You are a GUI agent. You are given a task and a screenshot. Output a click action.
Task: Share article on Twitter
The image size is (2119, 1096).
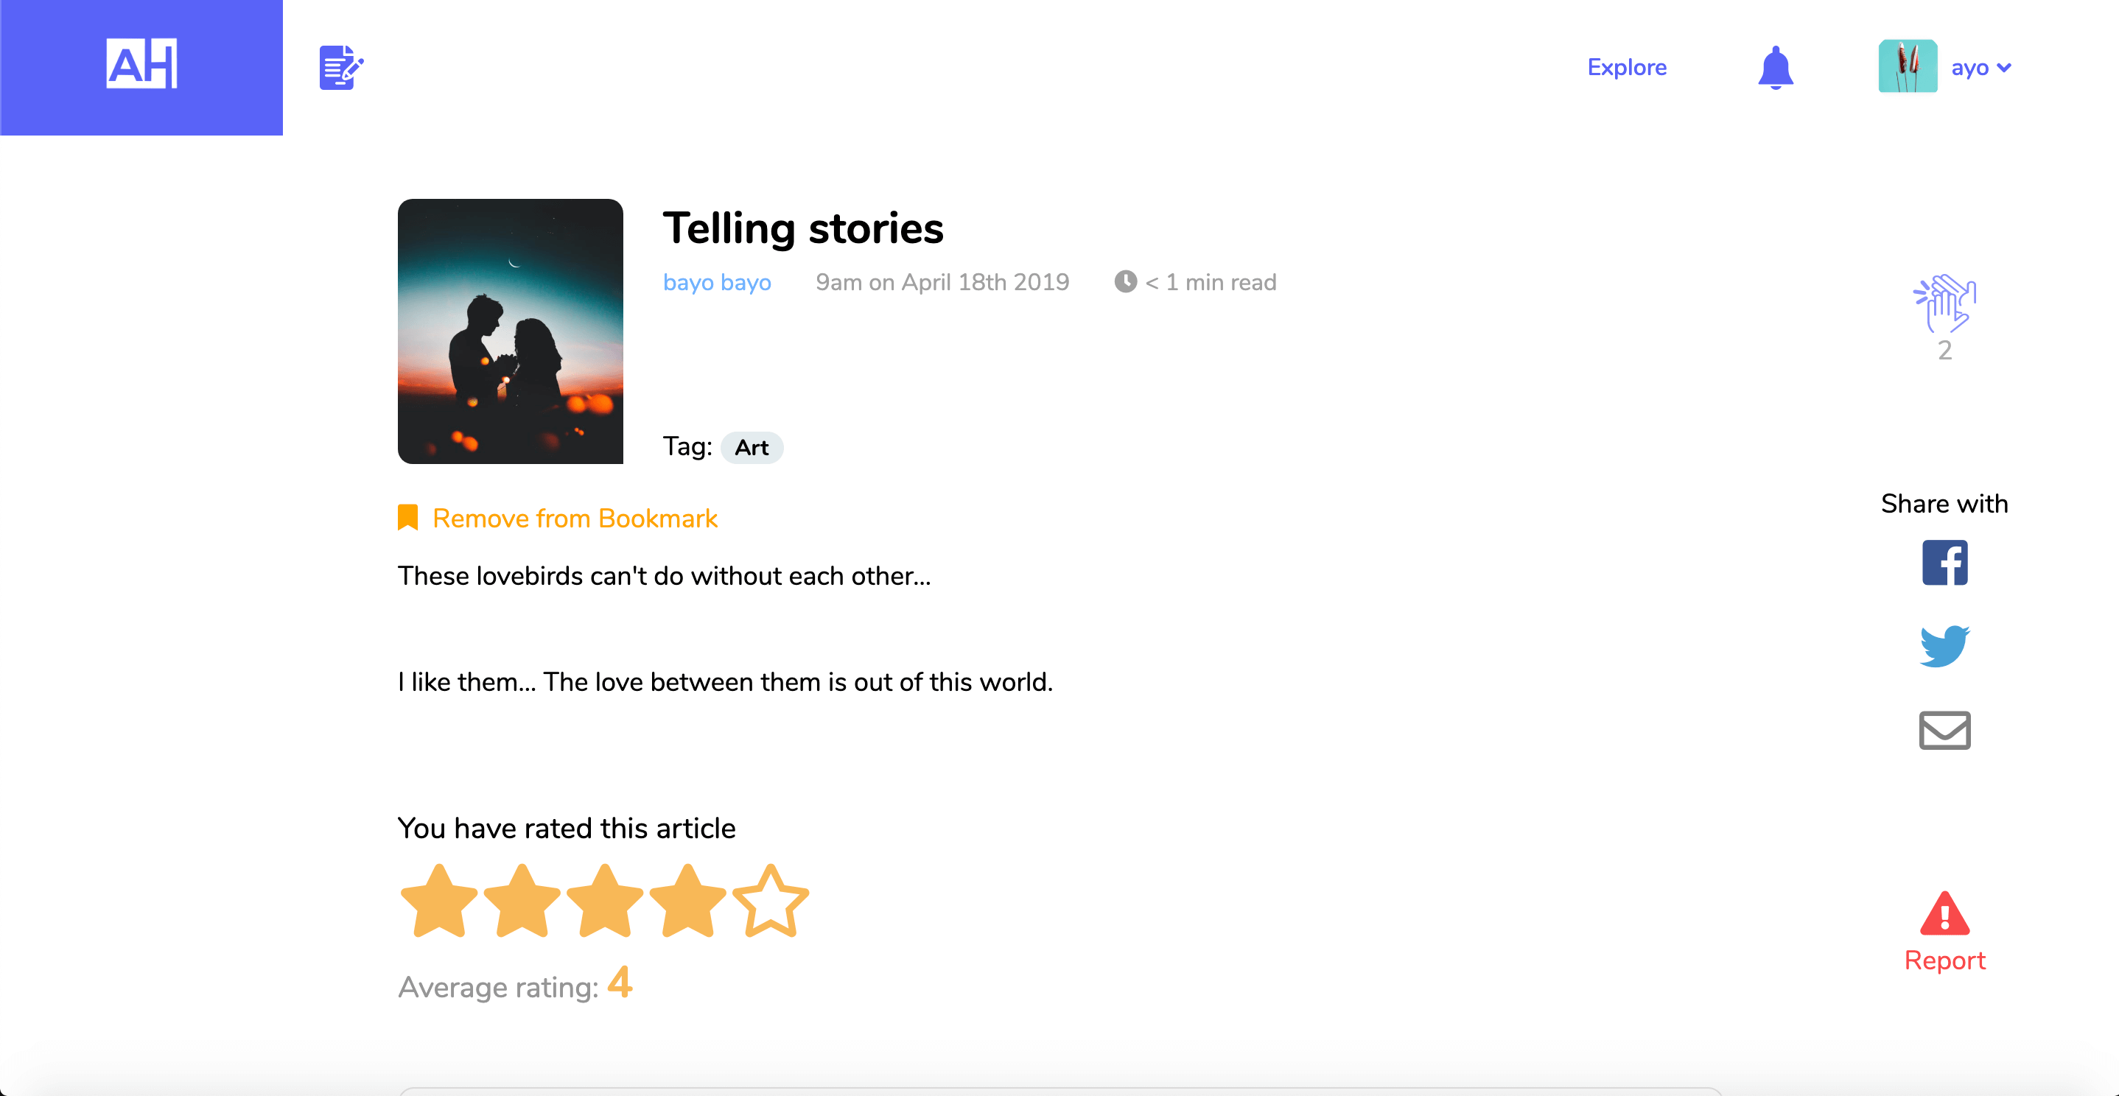pyautogui.click(x=1944, y=646)
